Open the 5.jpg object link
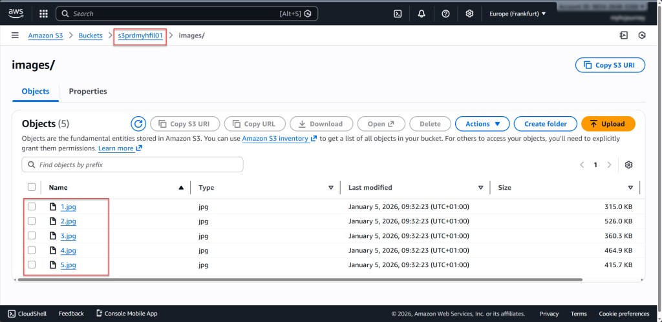Screen dimensions: 662x322 [x=68, y=265]
